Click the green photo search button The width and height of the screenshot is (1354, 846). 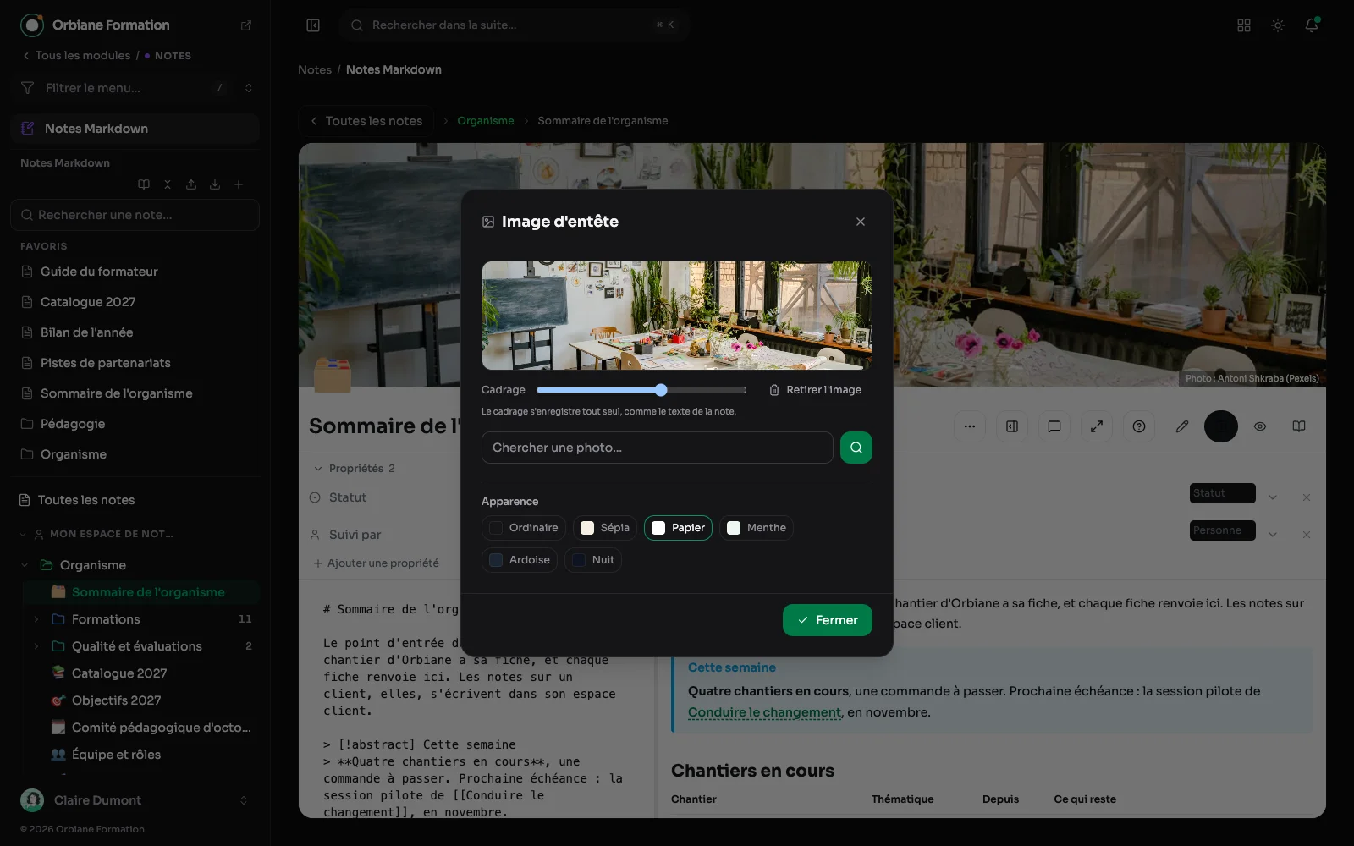856,448
